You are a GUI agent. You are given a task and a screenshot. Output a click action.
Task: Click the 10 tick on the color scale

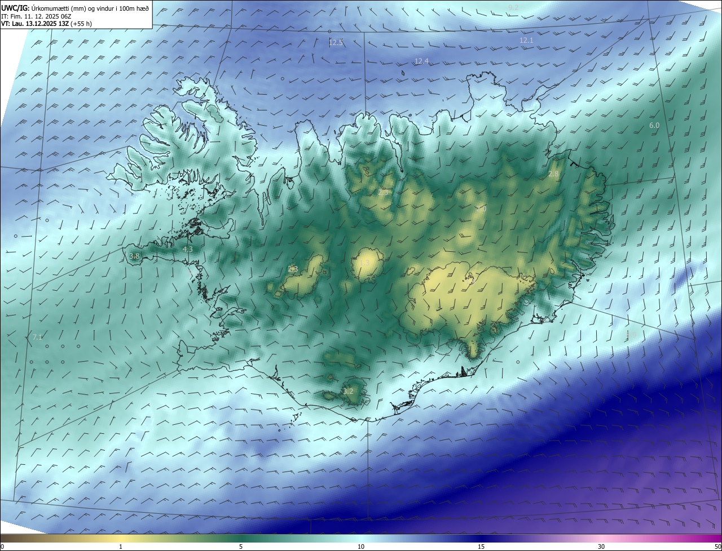[361, 546]
